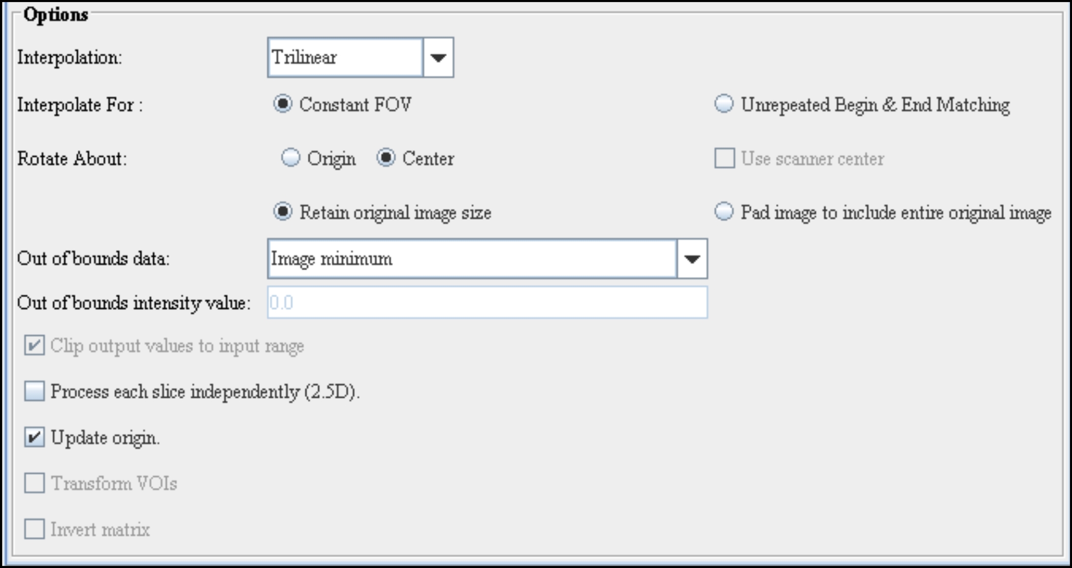Screen dimensions: 1072x568
Task: Select Unrepeated Begin & End Matching option
Action: [724, 104]
